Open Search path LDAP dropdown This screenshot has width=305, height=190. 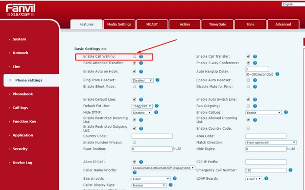[x=151, y=179]
